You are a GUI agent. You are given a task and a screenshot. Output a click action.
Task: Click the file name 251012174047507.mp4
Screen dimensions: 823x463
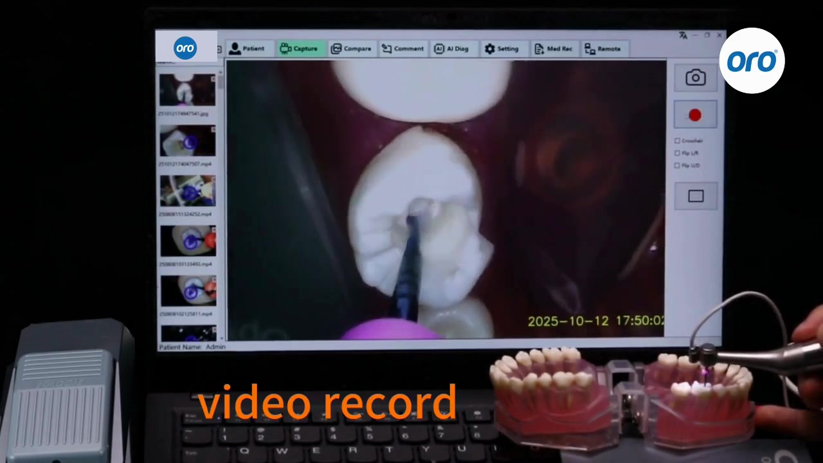point(185,164)
